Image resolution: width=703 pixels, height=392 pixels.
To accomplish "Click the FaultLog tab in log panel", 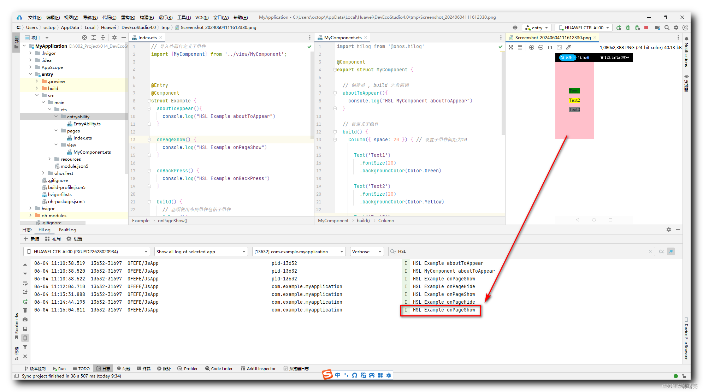I will tap(69, 229).
